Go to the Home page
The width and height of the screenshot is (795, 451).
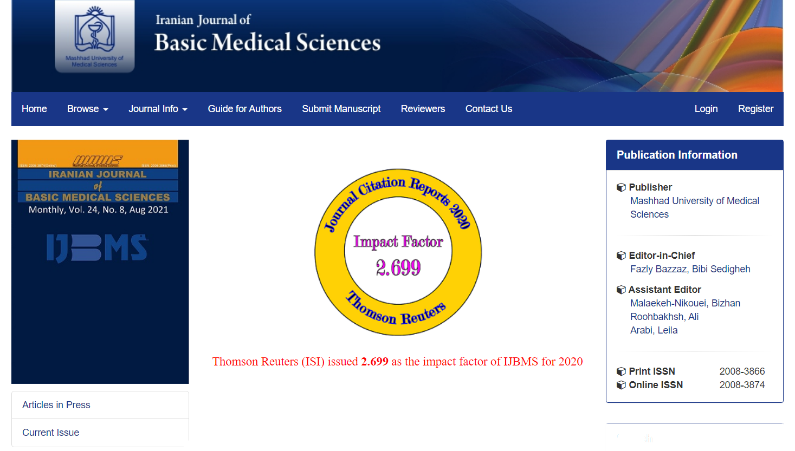[x=34, y=109]
